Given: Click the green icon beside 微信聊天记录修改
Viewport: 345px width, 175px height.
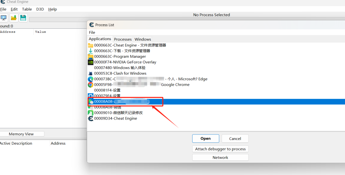Looking at the screenshot, I should coord(90,113).
